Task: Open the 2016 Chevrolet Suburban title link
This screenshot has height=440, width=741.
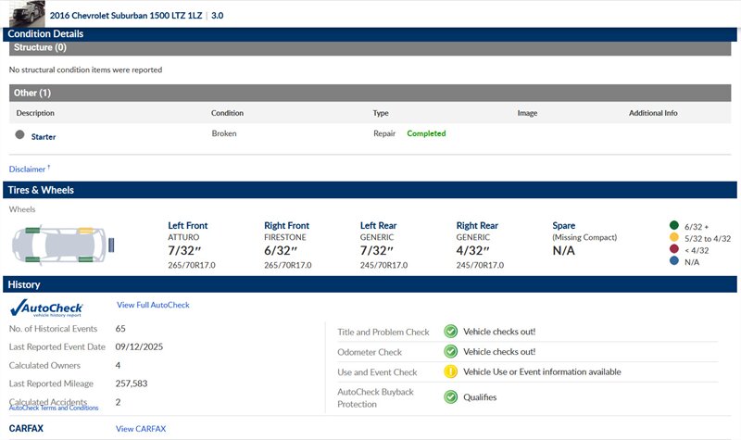Action: (127, 16)
